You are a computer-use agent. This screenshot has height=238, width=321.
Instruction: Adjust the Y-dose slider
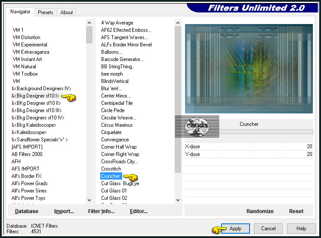(x=249, y=154)
